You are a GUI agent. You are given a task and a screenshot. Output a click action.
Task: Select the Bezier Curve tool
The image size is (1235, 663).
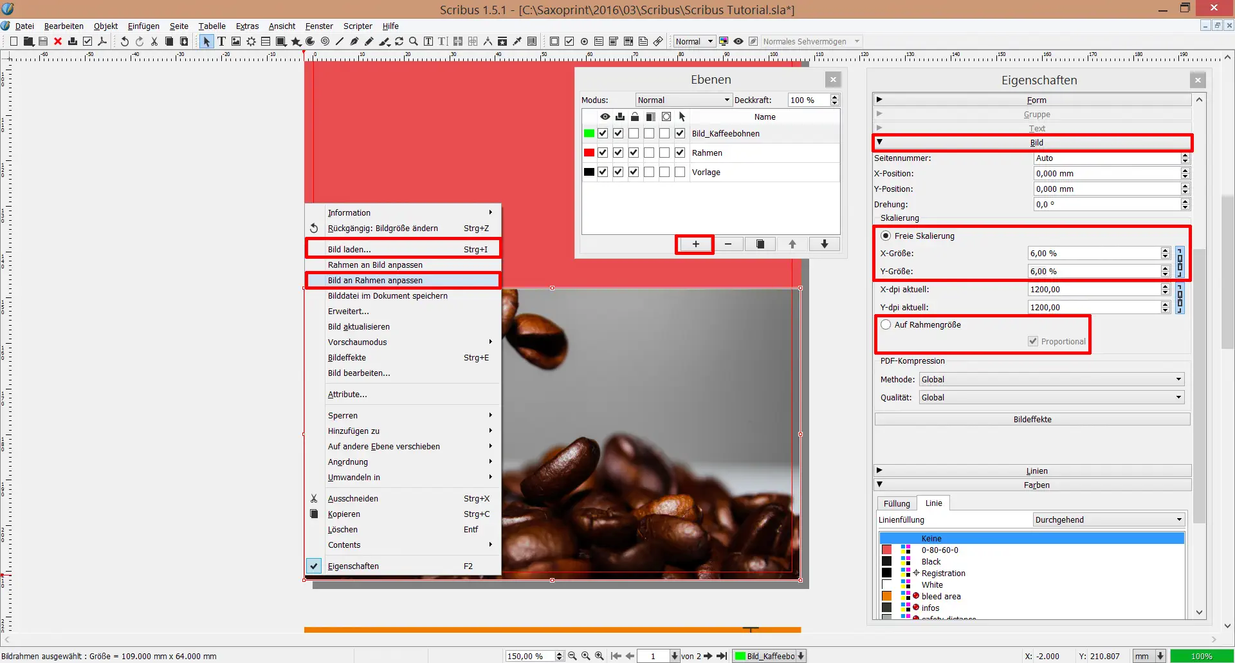[x=354, y=41]
